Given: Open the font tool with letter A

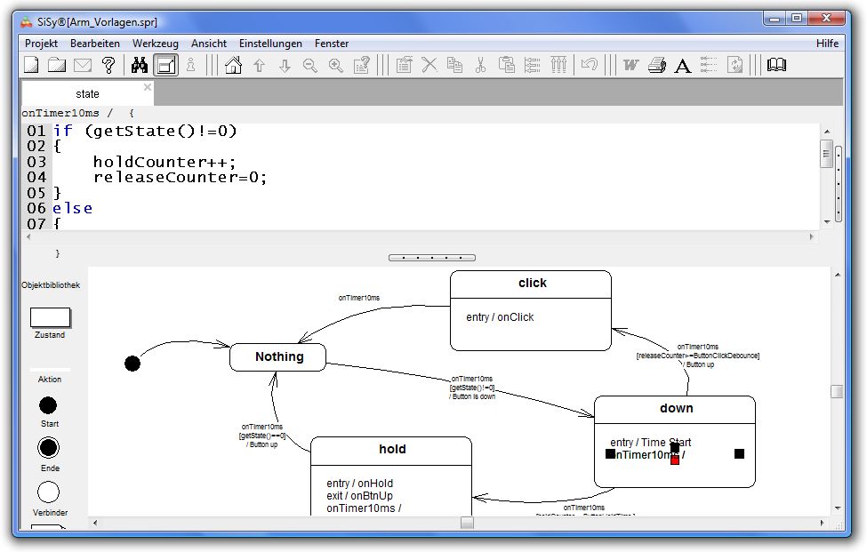Looking at the screenshot, I should (x=682, y=65).
